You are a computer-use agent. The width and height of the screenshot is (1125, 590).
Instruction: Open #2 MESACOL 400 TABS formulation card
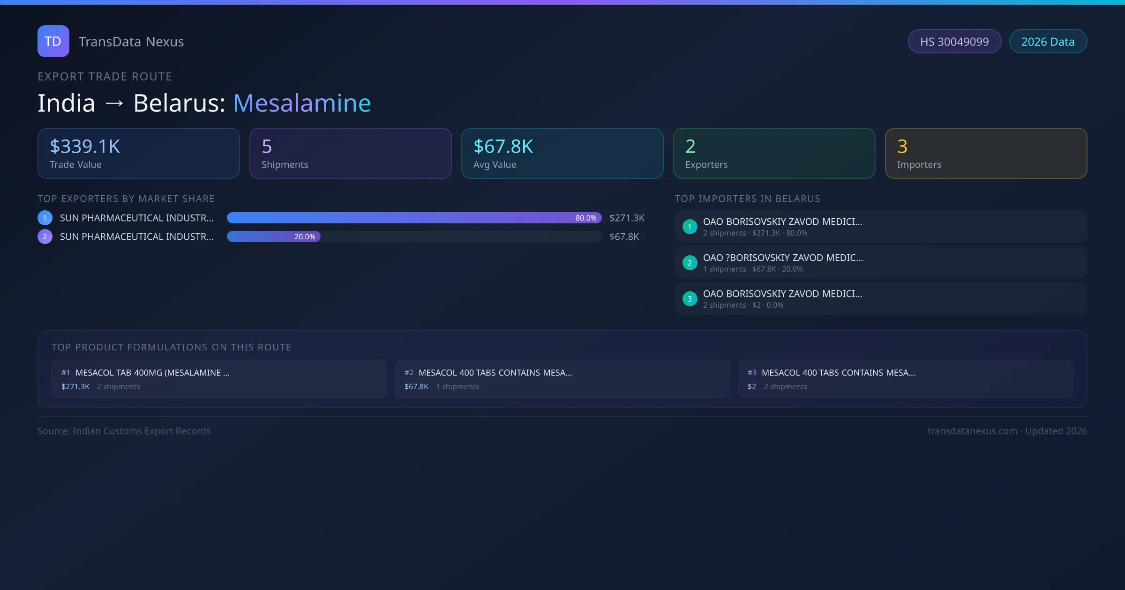[x=562, y=379]
